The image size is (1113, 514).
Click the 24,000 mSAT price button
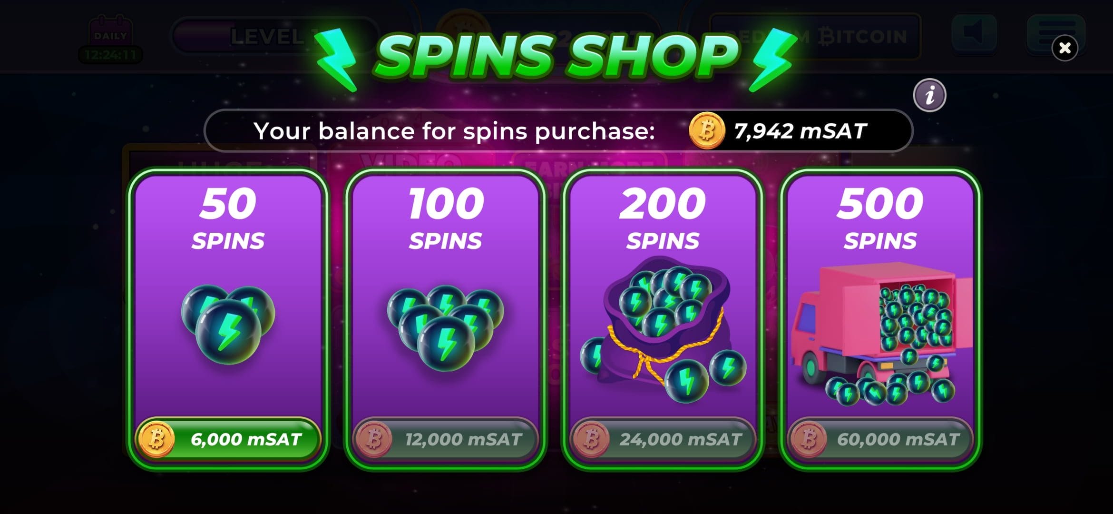[663, 439]
